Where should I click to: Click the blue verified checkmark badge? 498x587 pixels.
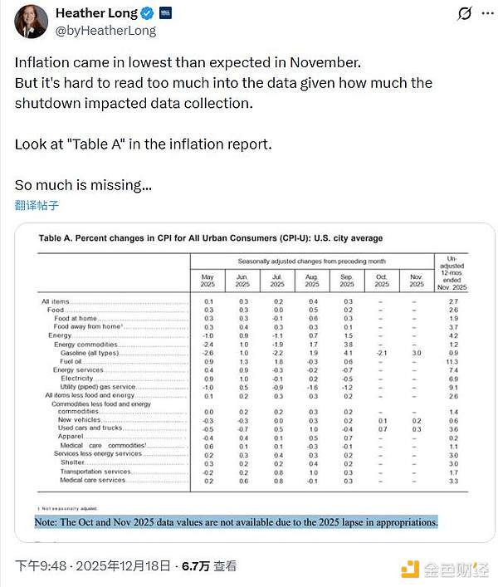(146, 13)
